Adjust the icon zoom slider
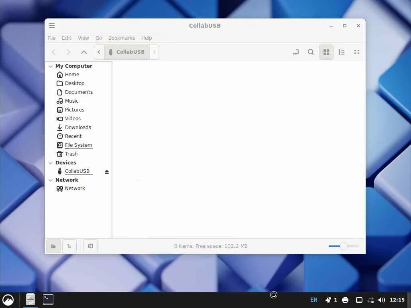411x308 pixels. (x=344, y=246)
